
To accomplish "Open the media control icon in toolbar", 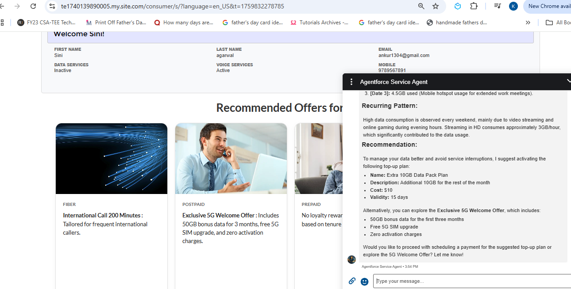I will pyautogui.click(x=498, y=6).
